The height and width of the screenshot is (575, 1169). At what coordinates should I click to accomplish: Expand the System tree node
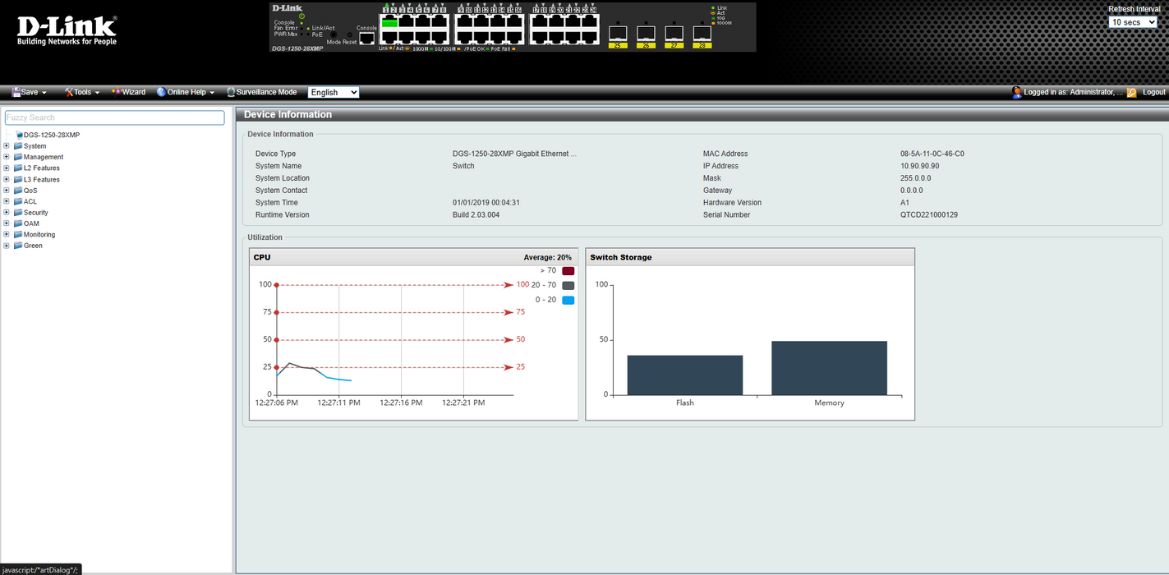point(7,146)
